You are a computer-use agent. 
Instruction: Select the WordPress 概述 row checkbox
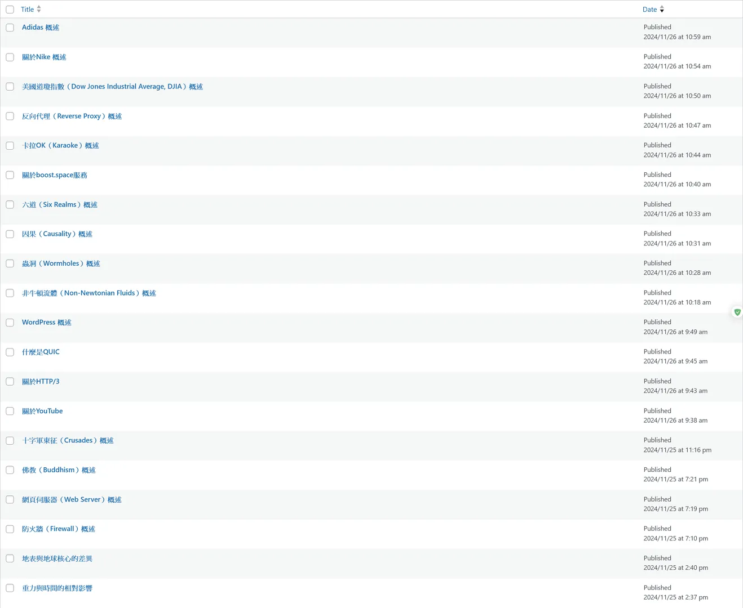pyautogui.click(x=10, y=323)
